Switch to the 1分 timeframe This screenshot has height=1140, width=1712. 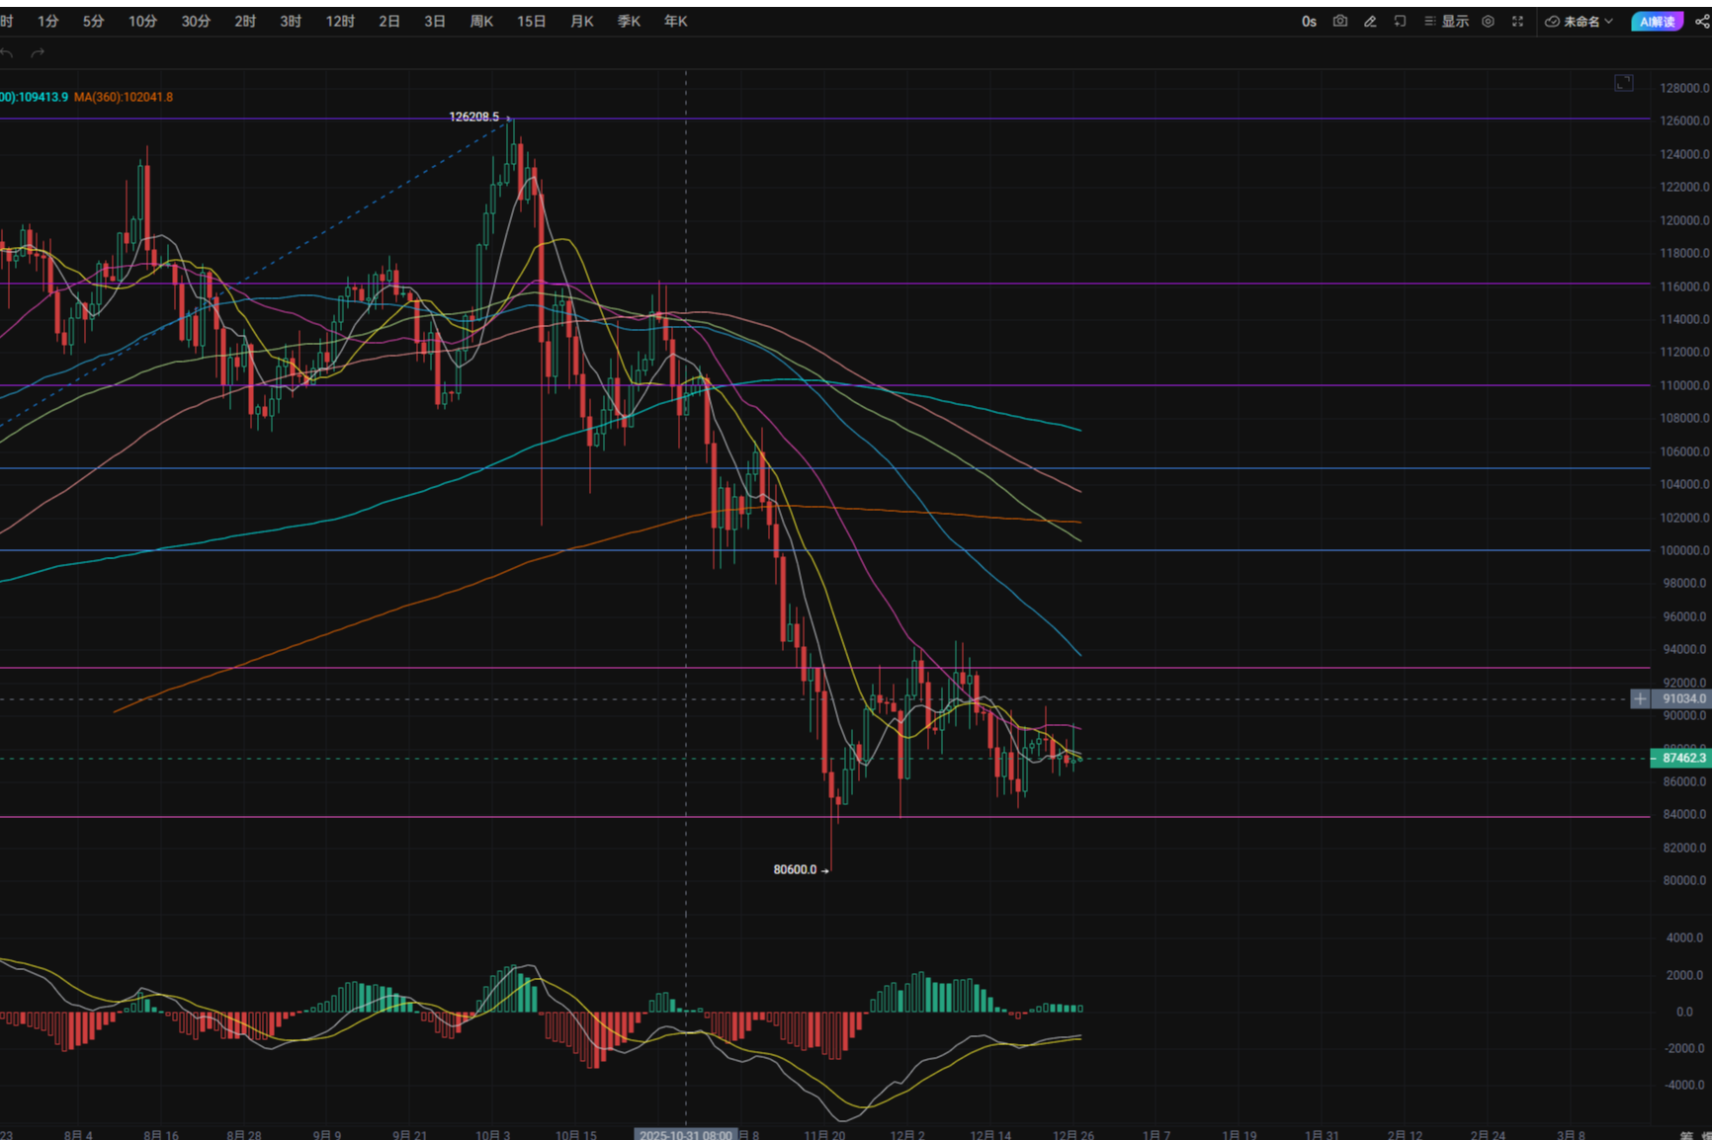(x=47, y=21)
